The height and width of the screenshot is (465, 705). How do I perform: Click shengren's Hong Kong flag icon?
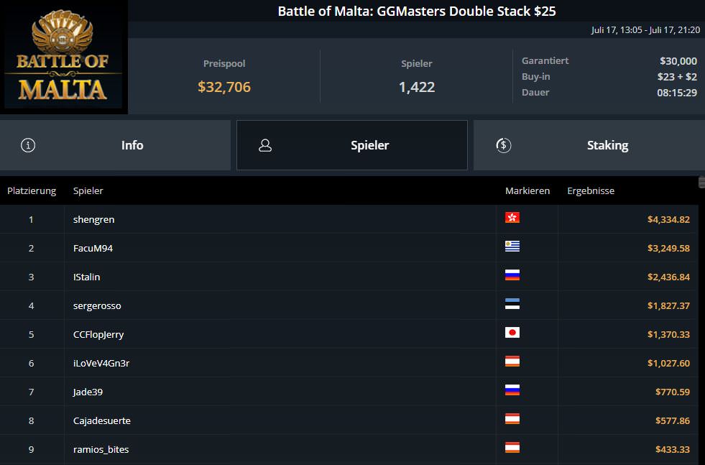coord(512,218)
